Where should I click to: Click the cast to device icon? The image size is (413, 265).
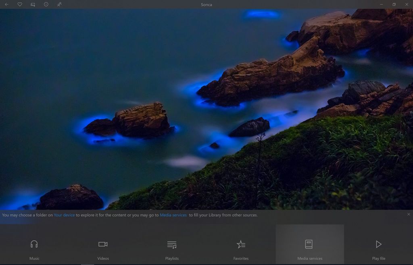click(33, 4)
